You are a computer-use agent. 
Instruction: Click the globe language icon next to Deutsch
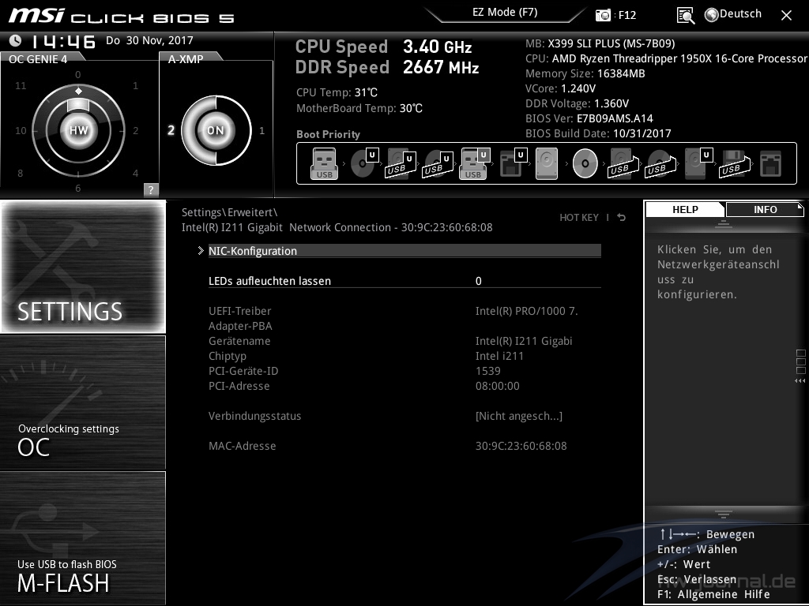[712, 15]
